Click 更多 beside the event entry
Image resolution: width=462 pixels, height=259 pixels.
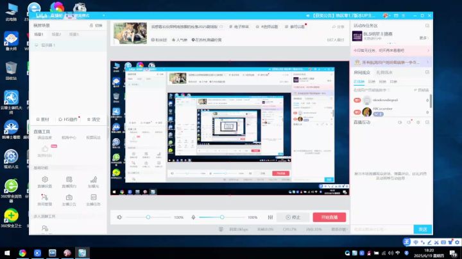[x=424, y=38]
